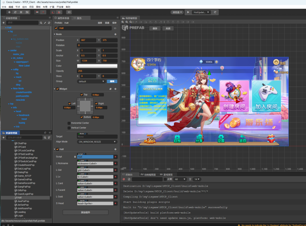This screenshot has height=226, width=306.
Task: Collapse the top node in hierarchy
Action: pos(9,104)
